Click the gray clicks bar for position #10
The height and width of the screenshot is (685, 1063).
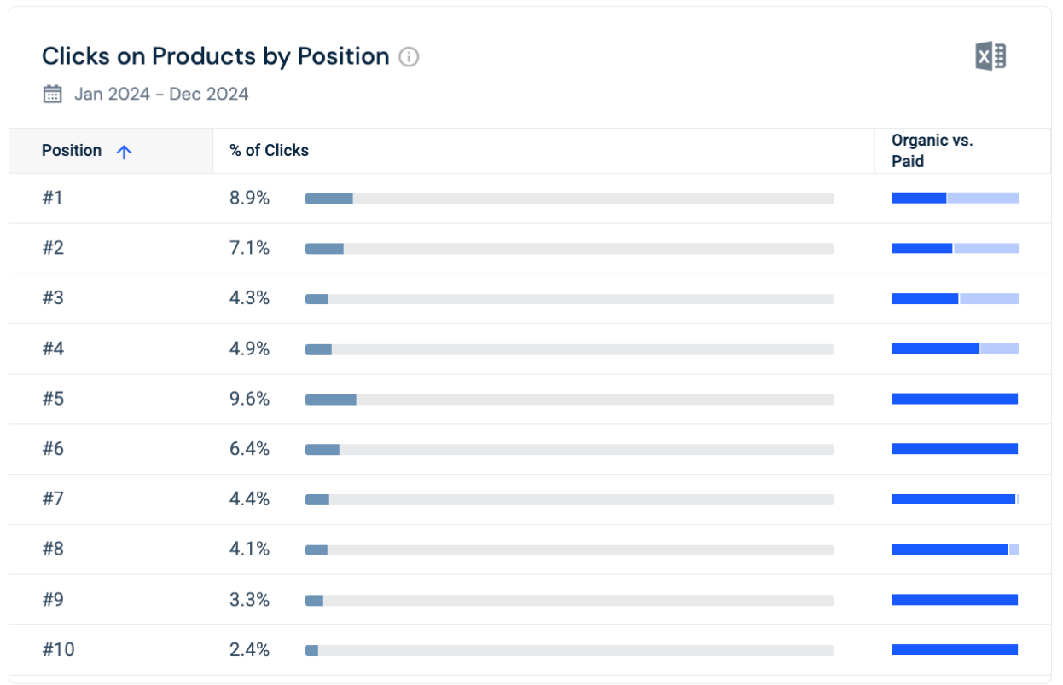click(x=569, y=649)
